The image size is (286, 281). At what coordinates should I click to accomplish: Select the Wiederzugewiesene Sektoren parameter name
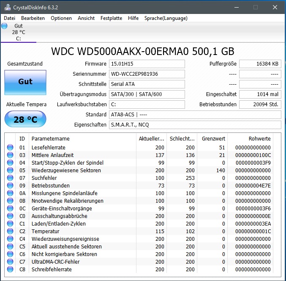click(66, 170)
